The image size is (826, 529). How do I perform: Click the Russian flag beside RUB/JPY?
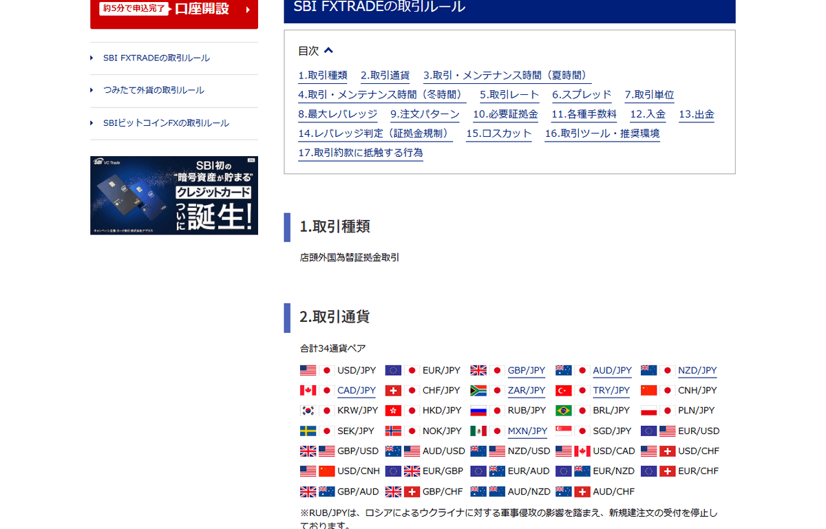(x=478, y=411)
